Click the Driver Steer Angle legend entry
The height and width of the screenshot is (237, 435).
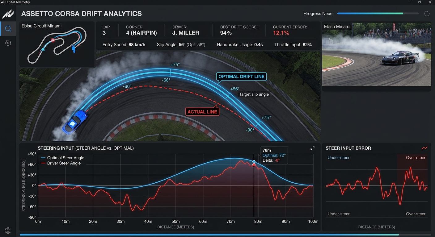click(x=61, y=163)
